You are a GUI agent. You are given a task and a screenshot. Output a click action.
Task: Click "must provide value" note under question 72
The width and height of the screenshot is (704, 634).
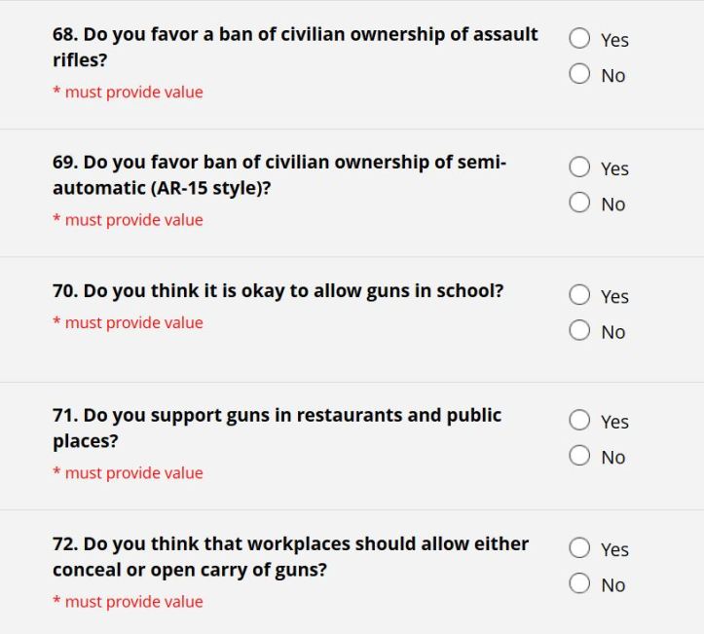click(133, 602)
